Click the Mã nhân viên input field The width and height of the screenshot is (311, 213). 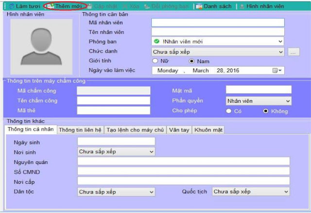(x=218, y=22)
